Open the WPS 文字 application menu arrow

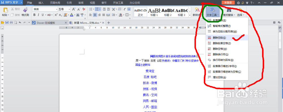click(22, 3)
